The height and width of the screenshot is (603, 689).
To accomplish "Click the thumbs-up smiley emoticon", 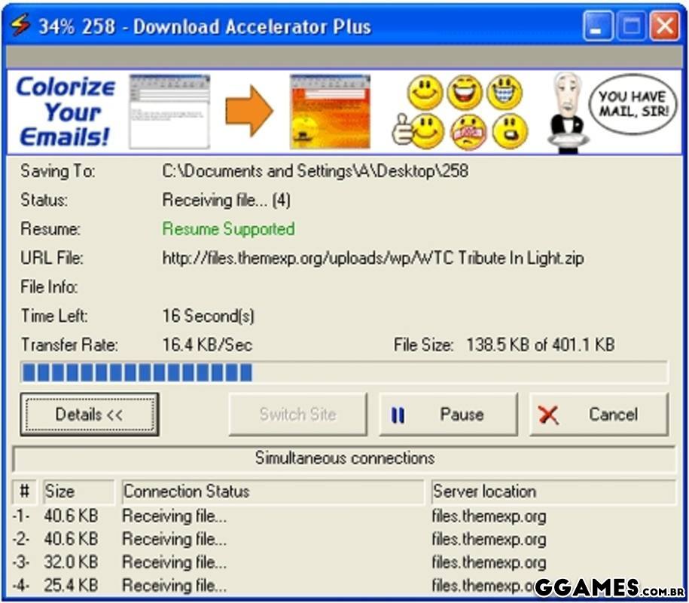I will tap(421, 131).
